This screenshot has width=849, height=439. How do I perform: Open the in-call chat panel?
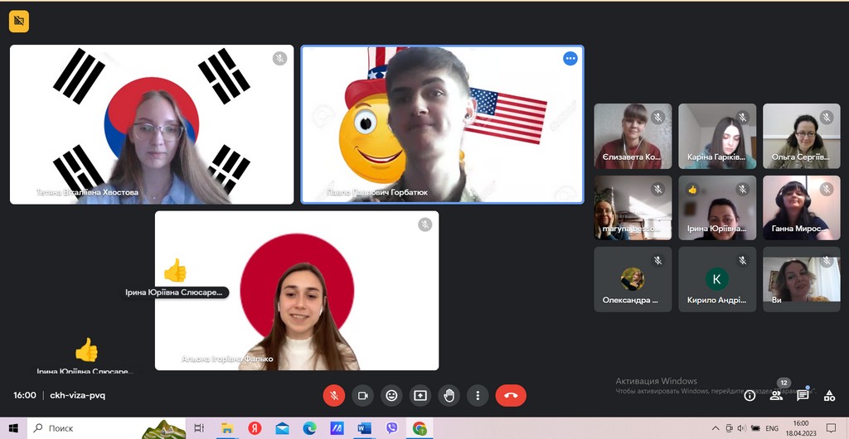click(x=803, y=396)
